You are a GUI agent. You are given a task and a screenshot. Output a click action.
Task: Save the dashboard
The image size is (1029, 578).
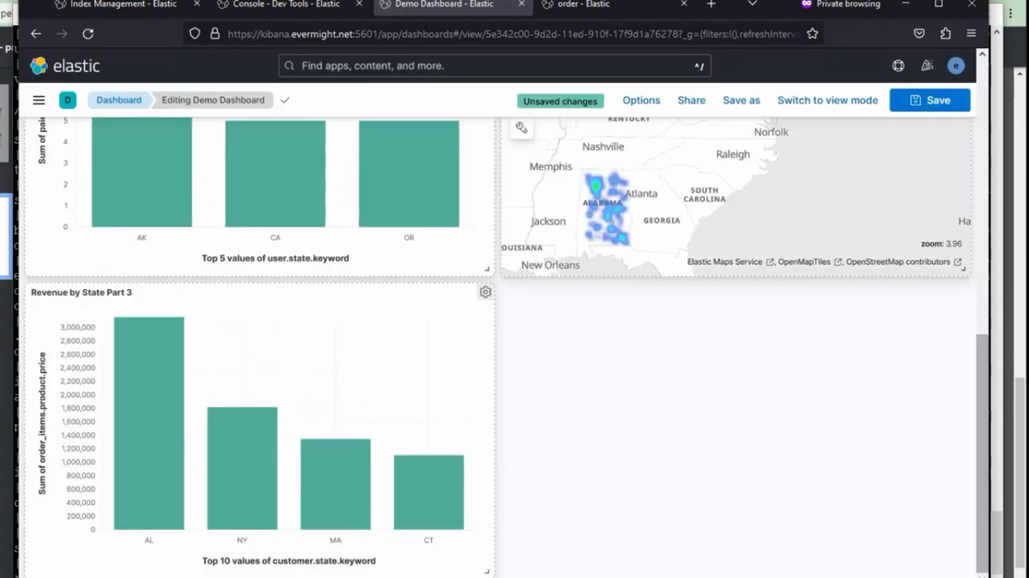(x=930, y=100)
